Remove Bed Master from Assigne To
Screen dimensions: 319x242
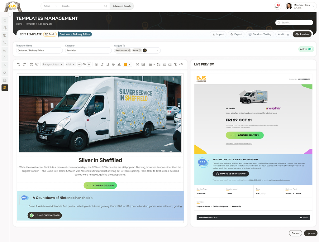click(129, 51)
